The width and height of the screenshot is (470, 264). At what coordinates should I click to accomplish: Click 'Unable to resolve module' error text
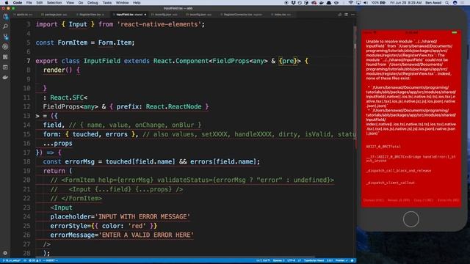[x=388, y=42]
